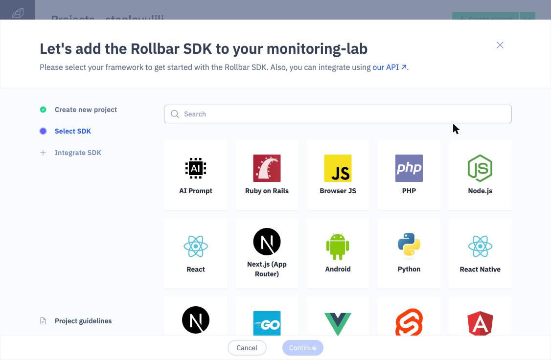Close the SDK setup dialog
This screenshot has width=551, height=360.
[500, 45]
